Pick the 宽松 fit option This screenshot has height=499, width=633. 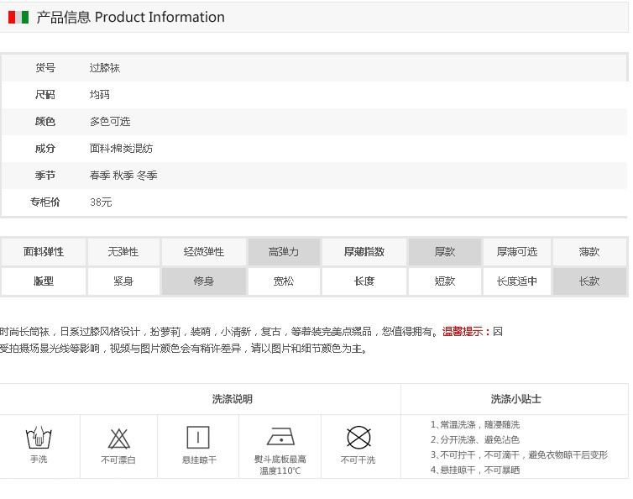coord(284,281)
